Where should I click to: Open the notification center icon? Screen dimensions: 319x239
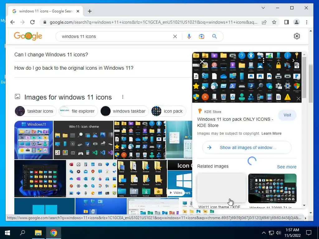pos(309,233)
